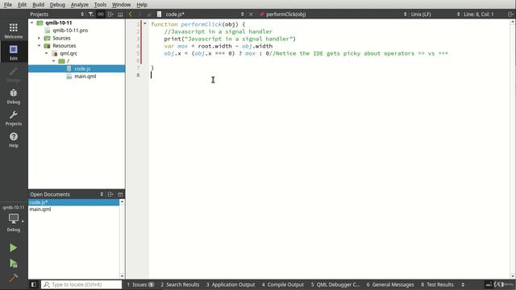Viewport: 516px width, 290px height.
Task: Collapse the qmlb-10-11 project node
Action: (32, 23)
